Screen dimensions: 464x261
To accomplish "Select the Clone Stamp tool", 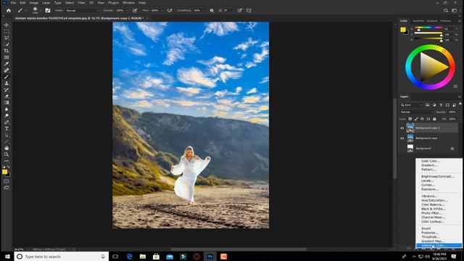I will 7,83.
